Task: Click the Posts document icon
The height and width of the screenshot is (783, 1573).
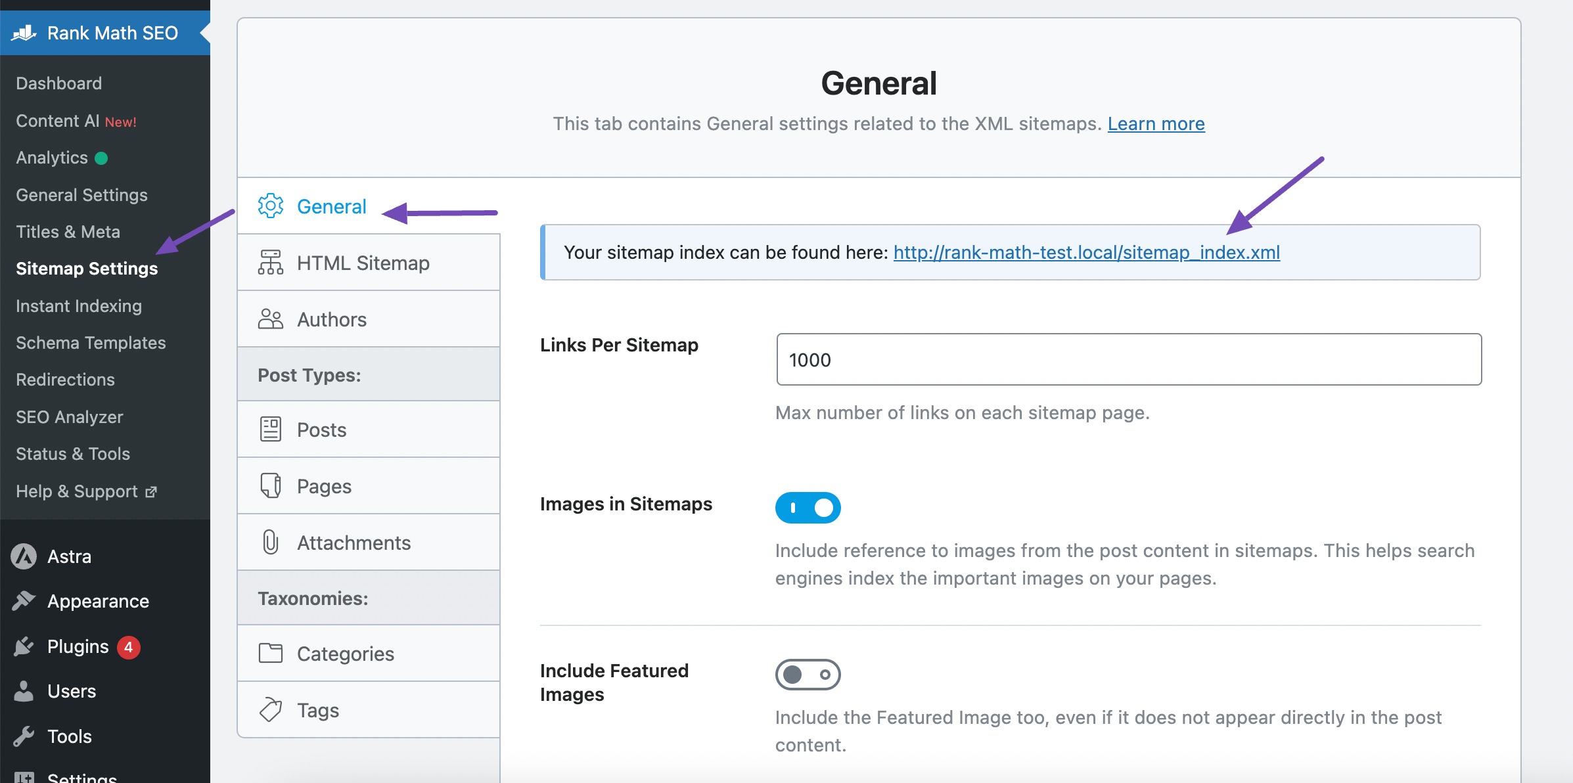Action: tap(271, 430)
